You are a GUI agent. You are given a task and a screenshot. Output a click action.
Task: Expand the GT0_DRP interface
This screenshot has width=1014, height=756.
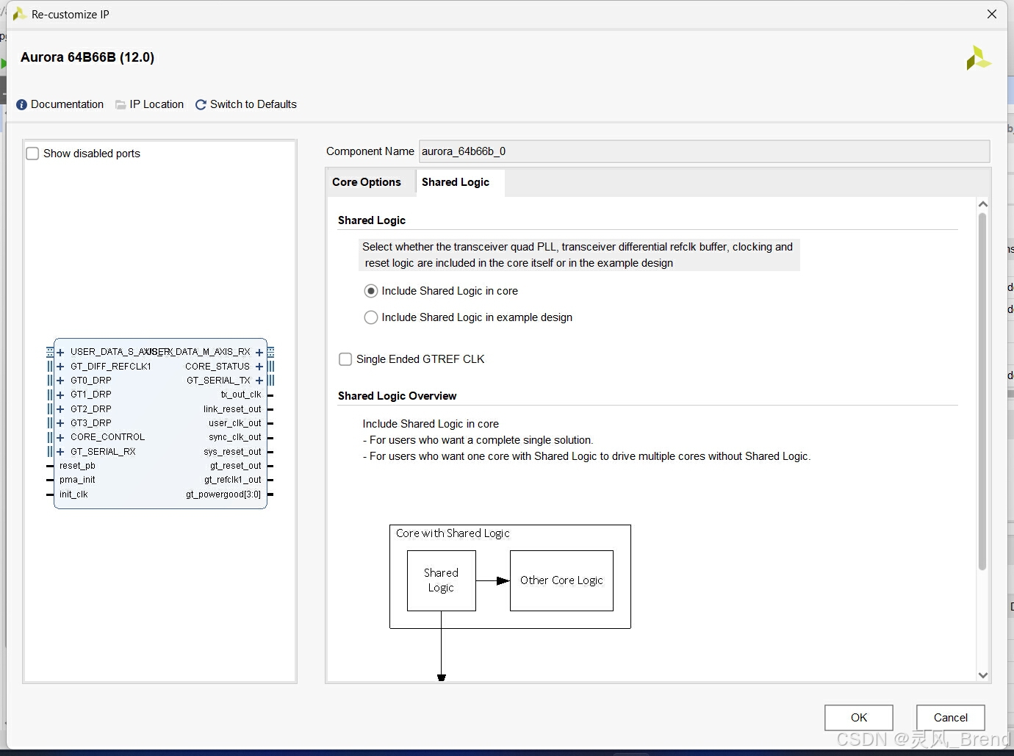tap(60, 381)
